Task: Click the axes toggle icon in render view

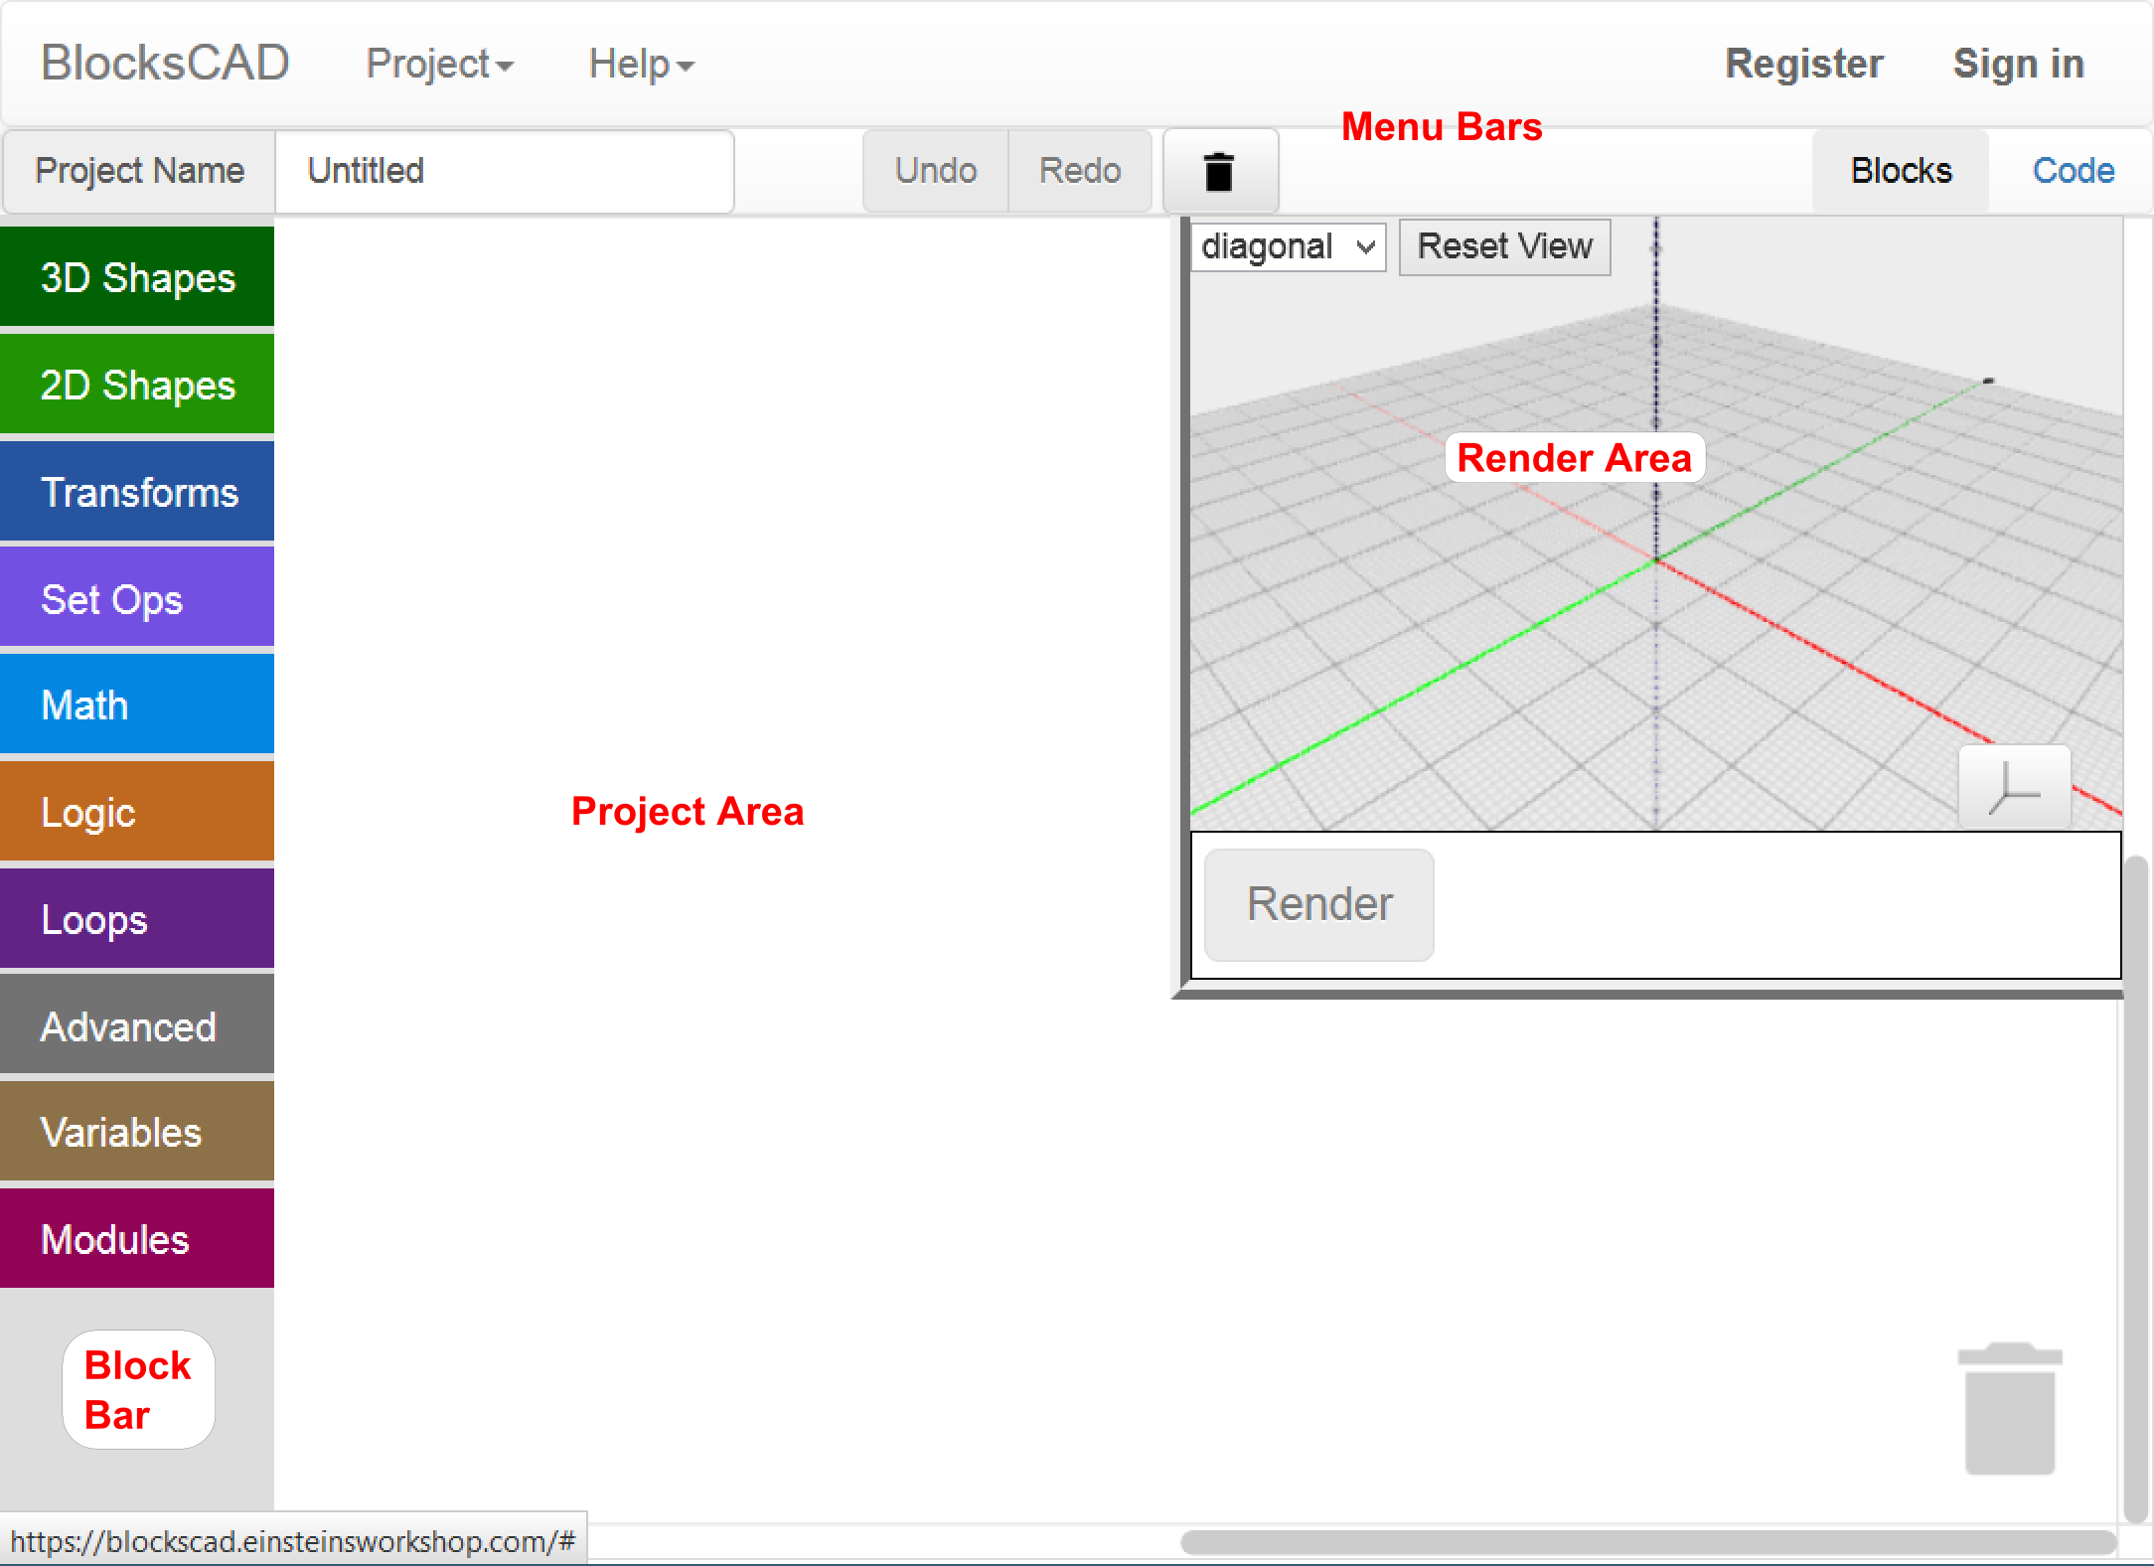Action: [x=2015, y=787]
